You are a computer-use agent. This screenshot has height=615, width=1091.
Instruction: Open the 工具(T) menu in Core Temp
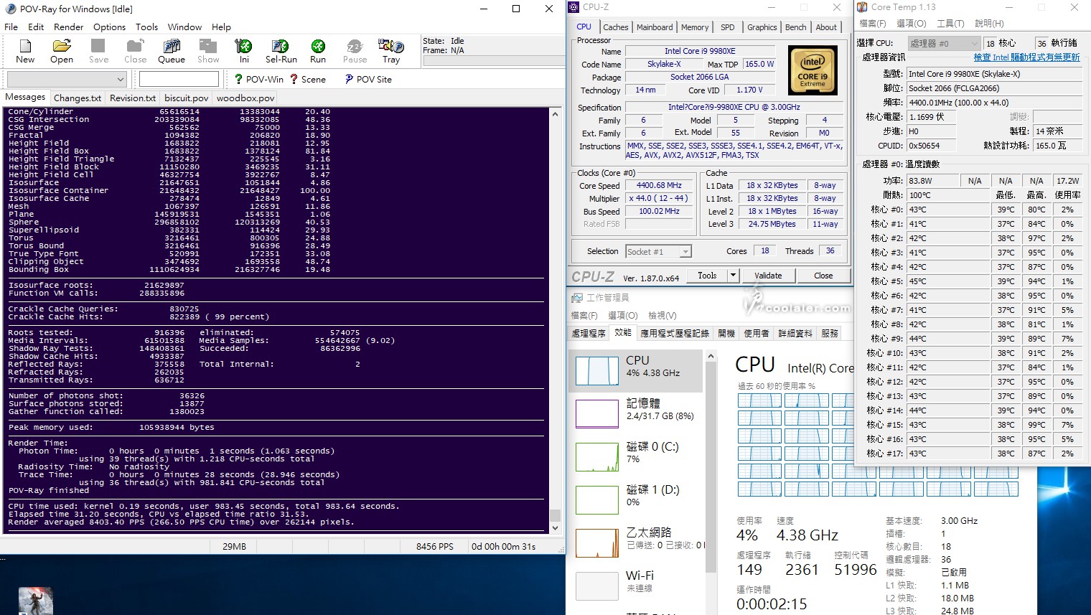pos(950,24)
